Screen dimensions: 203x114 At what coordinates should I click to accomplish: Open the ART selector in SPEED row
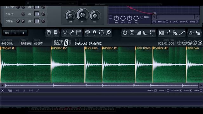click(x=30, y=14)
